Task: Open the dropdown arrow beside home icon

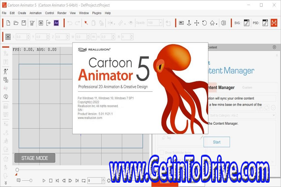Action: 217,24
